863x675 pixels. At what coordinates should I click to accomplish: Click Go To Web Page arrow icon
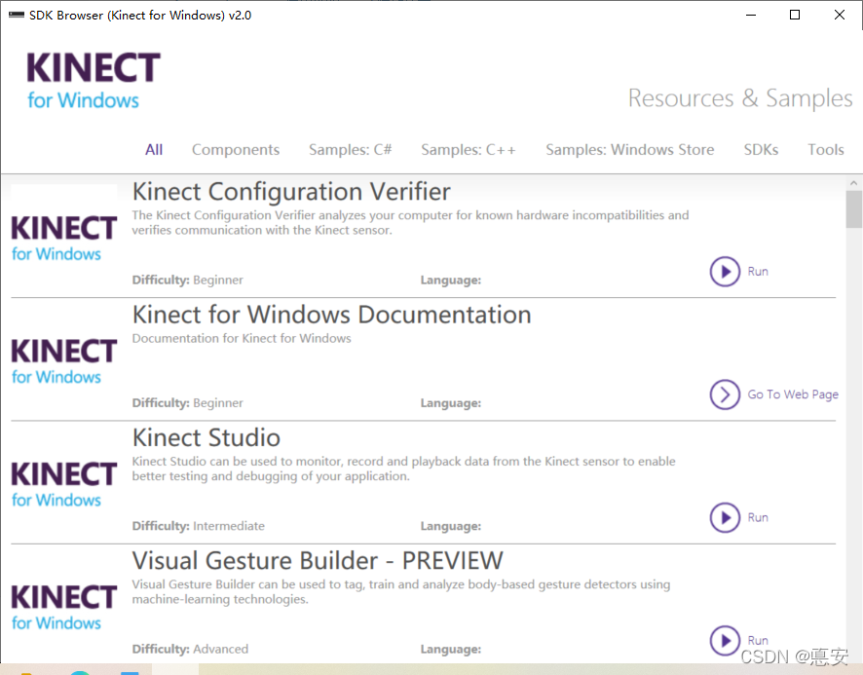(x=725, y=394)
